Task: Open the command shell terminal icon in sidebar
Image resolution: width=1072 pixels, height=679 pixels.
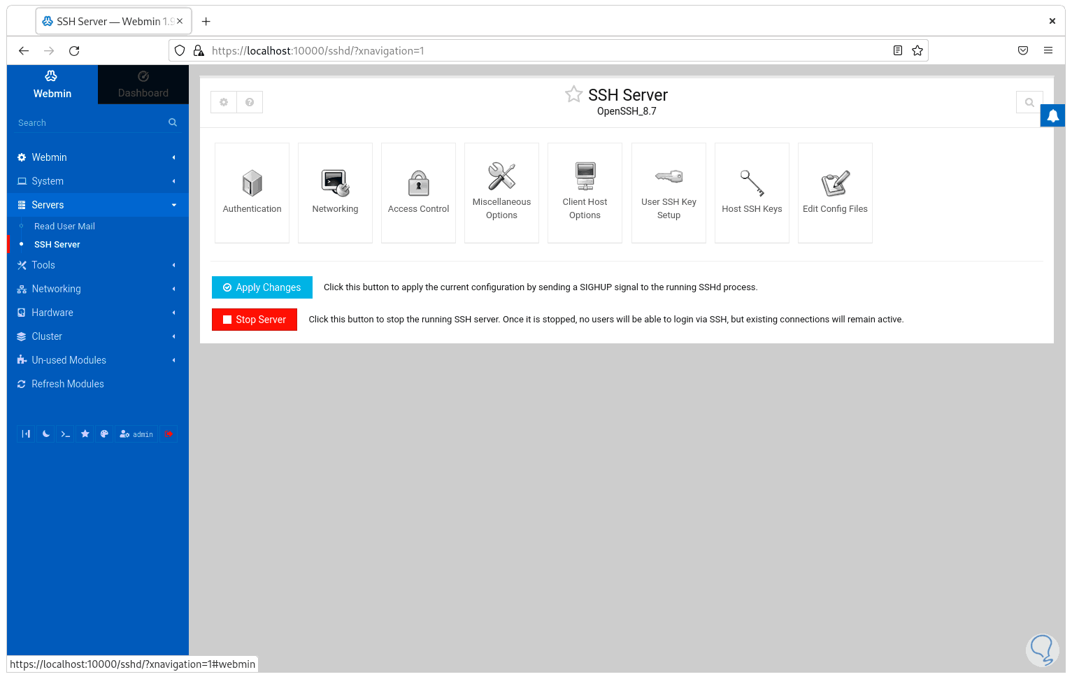Action: [x=65, y=434]
